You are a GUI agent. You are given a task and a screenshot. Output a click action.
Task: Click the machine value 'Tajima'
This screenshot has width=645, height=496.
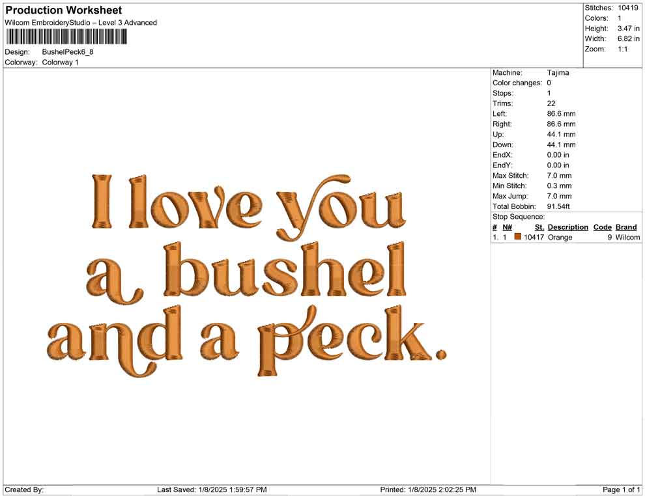[x=558, y=73]
